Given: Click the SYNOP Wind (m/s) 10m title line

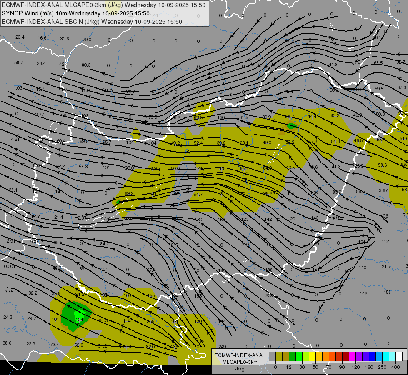Looking at the screenshot, I should coord(75,13).
